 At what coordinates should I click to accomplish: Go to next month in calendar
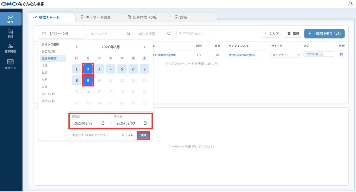tap(144, 47)
